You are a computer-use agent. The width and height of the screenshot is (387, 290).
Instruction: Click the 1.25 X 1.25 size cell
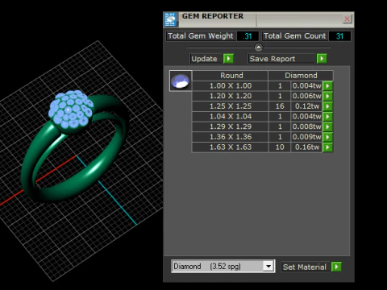[x=231, y=106]
